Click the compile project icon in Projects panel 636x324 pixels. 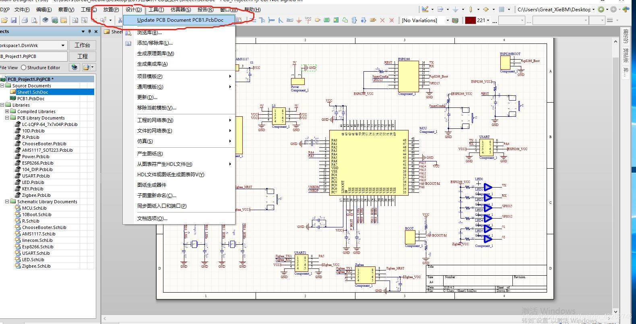74,67
